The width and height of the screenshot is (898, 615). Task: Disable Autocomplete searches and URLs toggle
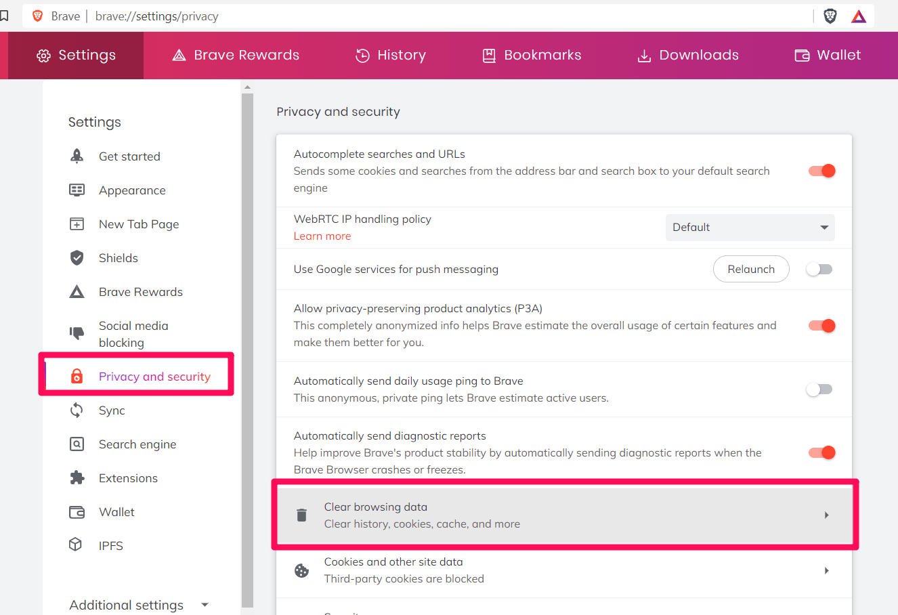pyautogui.click(x=821, y=171)
